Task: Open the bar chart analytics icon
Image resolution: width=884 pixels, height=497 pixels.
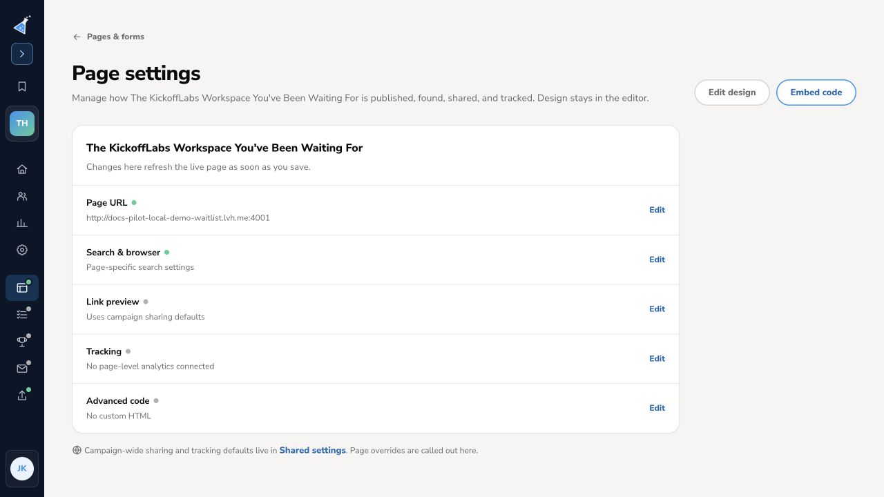Action: (x=22, y=223)
